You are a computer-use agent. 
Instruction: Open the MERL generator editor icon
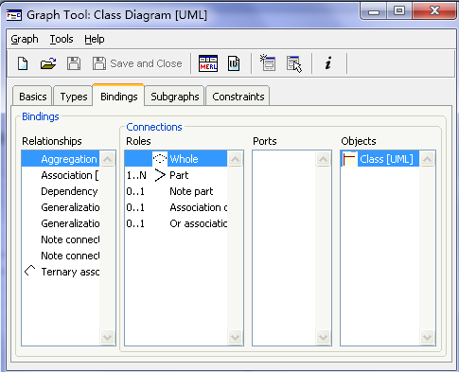[x=208, y=63]
